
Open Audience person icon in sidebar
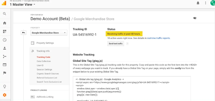click(x=5, y=48)
